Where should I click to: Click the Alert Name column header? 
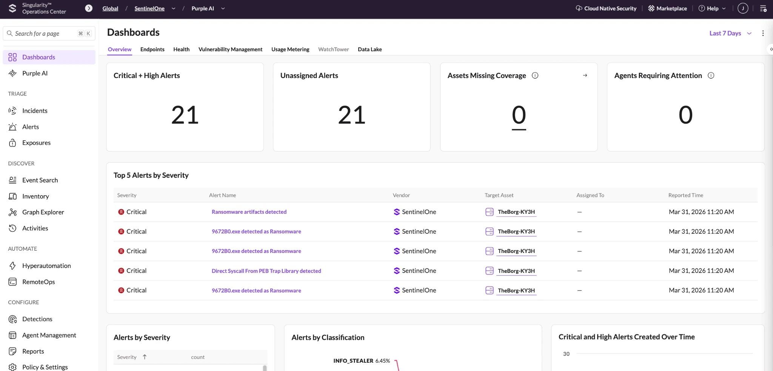pyautogui.click(x=222, y=195)
